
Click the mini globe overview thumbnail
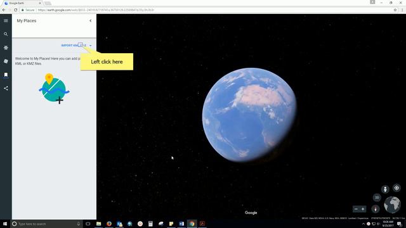point(392,205)
